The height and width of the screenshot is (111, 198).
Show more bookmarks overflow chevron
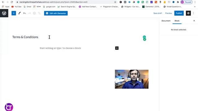[195, 7]
